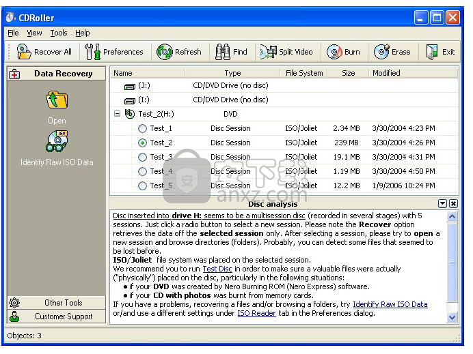
Task: Click the Identify Raw ISO Data icon
Action: (57, 141)
